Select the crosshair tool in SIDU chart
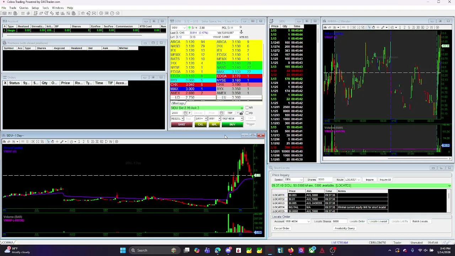 point(57,142)
